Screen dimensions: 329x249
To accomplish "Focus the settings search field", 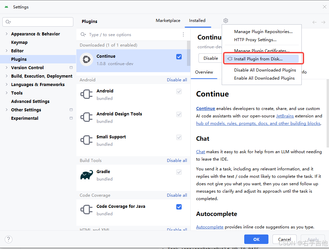I will 38,22.
